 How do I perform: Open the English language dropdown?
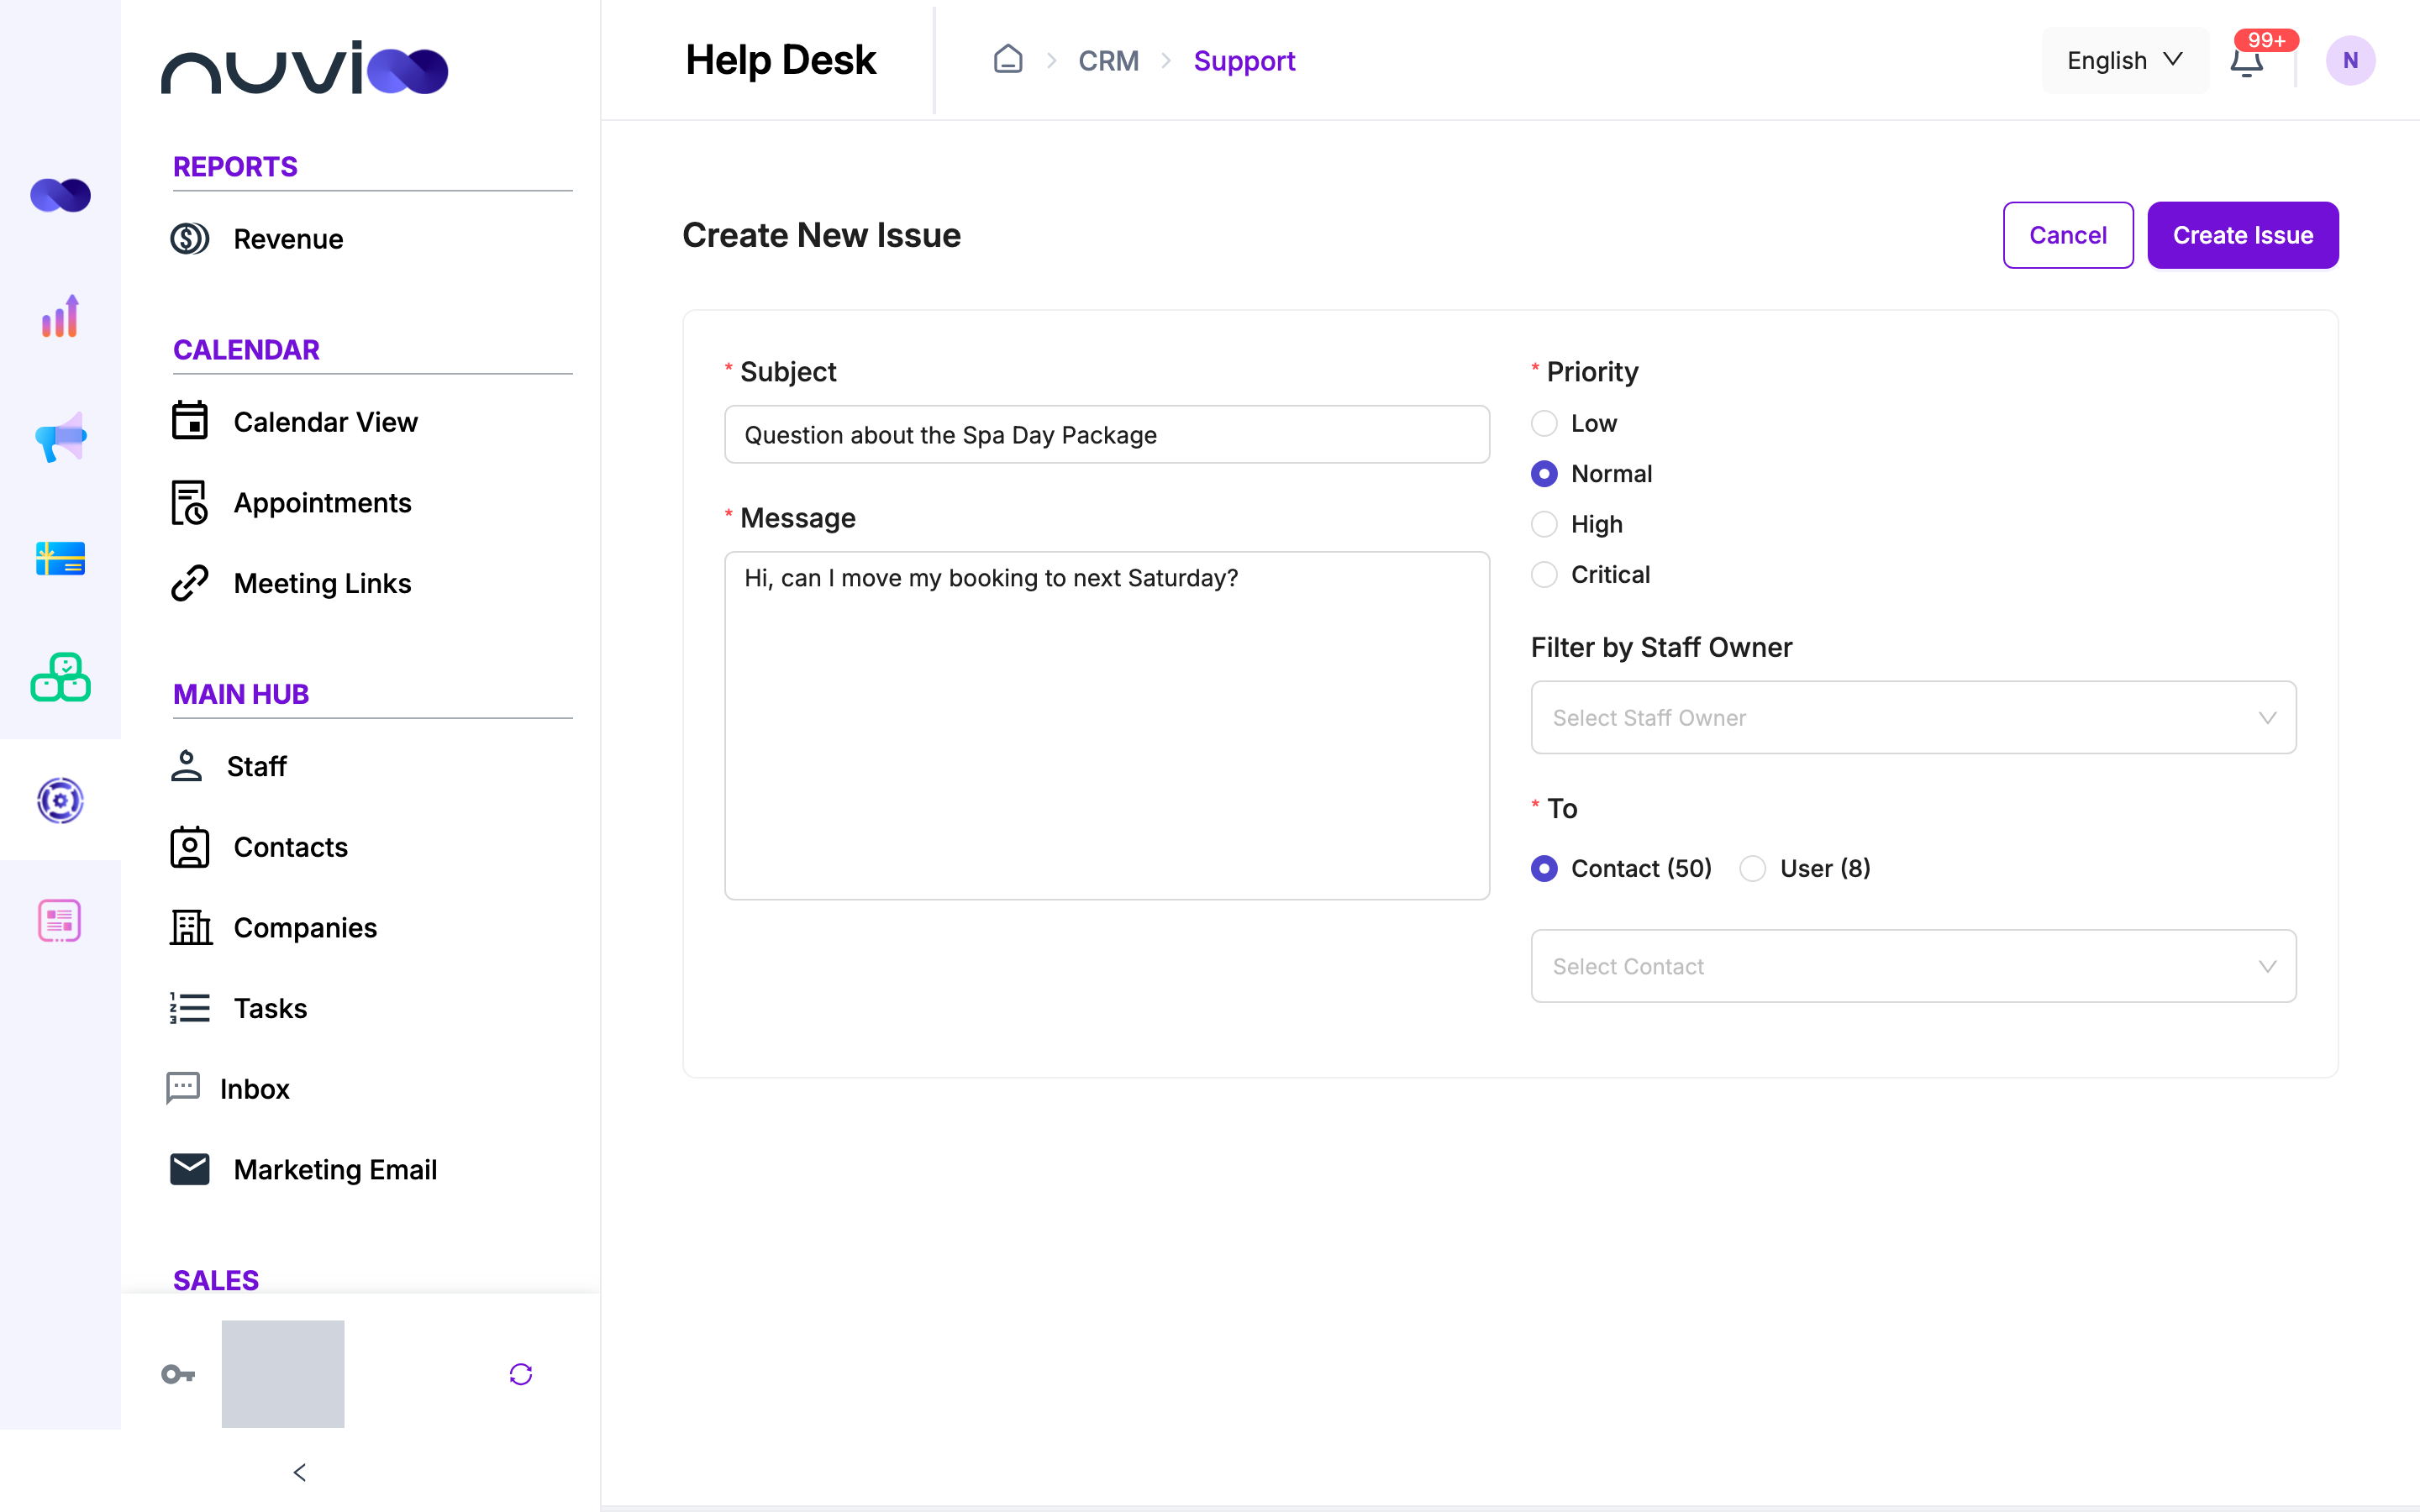tap(2125, 61)
